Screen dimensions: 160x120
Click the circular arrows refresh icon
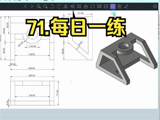click(x=93, y=6)
